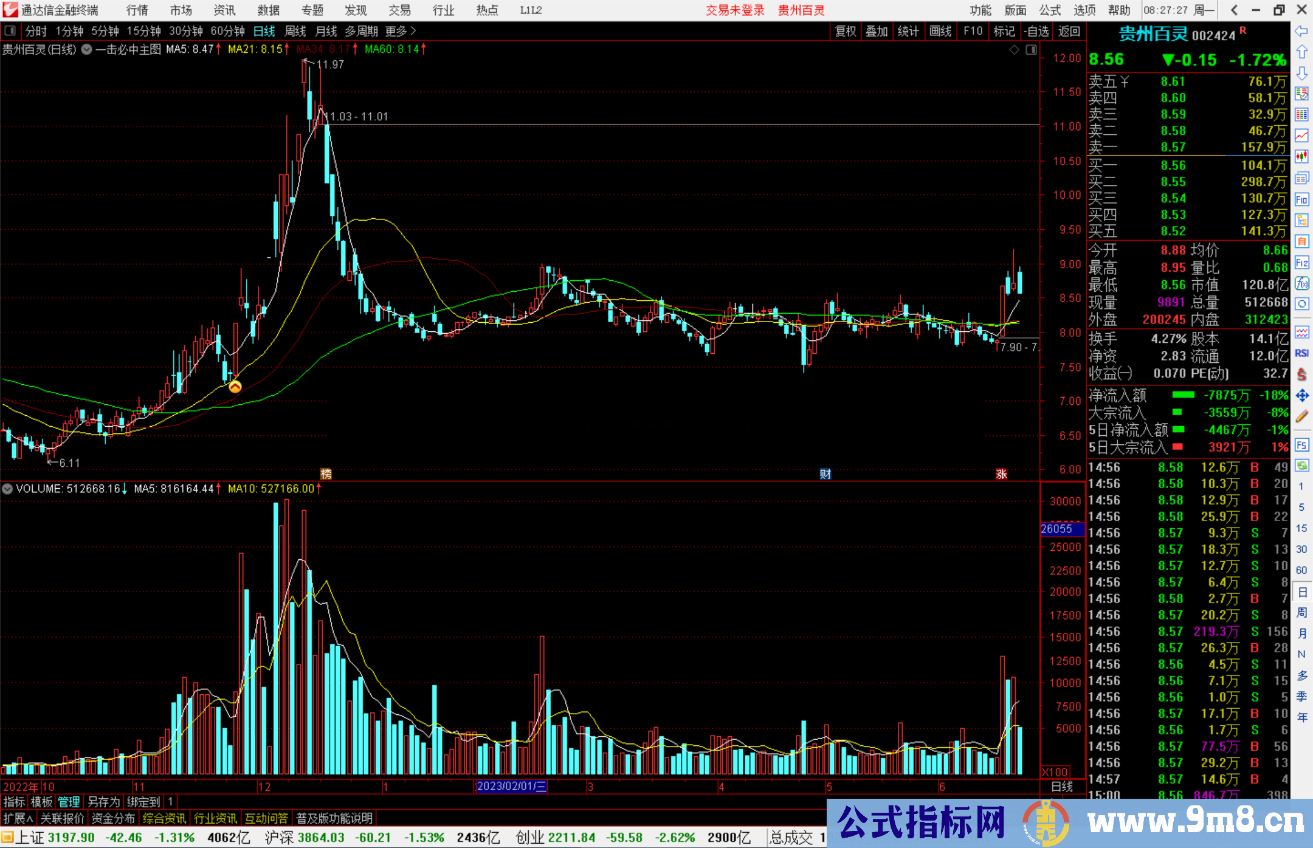This screenshot has height=848, width=1313.
Task: Open the 公式 menu
Action: [1050, 10]
